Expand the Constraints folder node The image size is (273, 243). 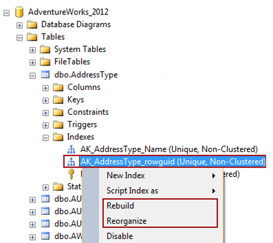(x=45, y=113)
